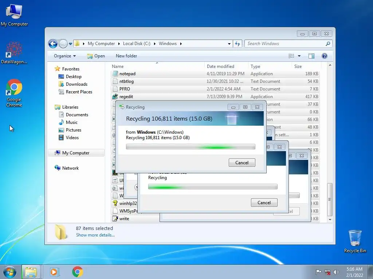
Task: Select the notepad file icon
Action: (115, 74)
